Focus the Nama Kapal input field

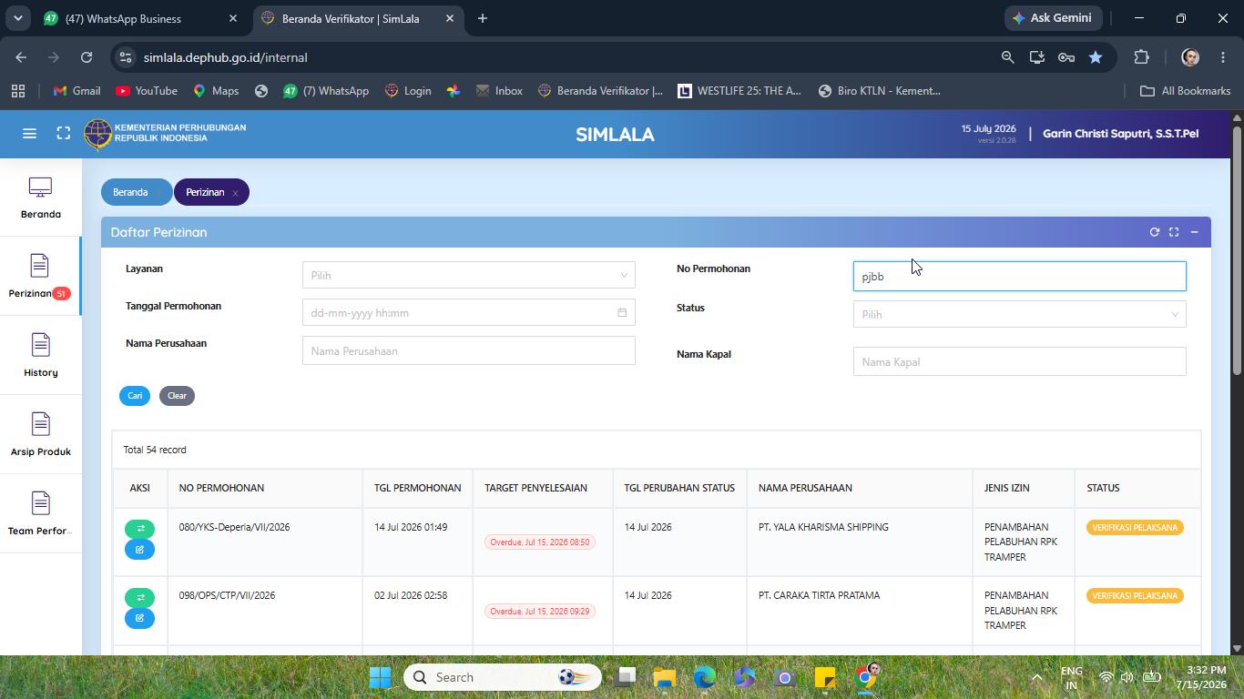tap(1019, 361)
